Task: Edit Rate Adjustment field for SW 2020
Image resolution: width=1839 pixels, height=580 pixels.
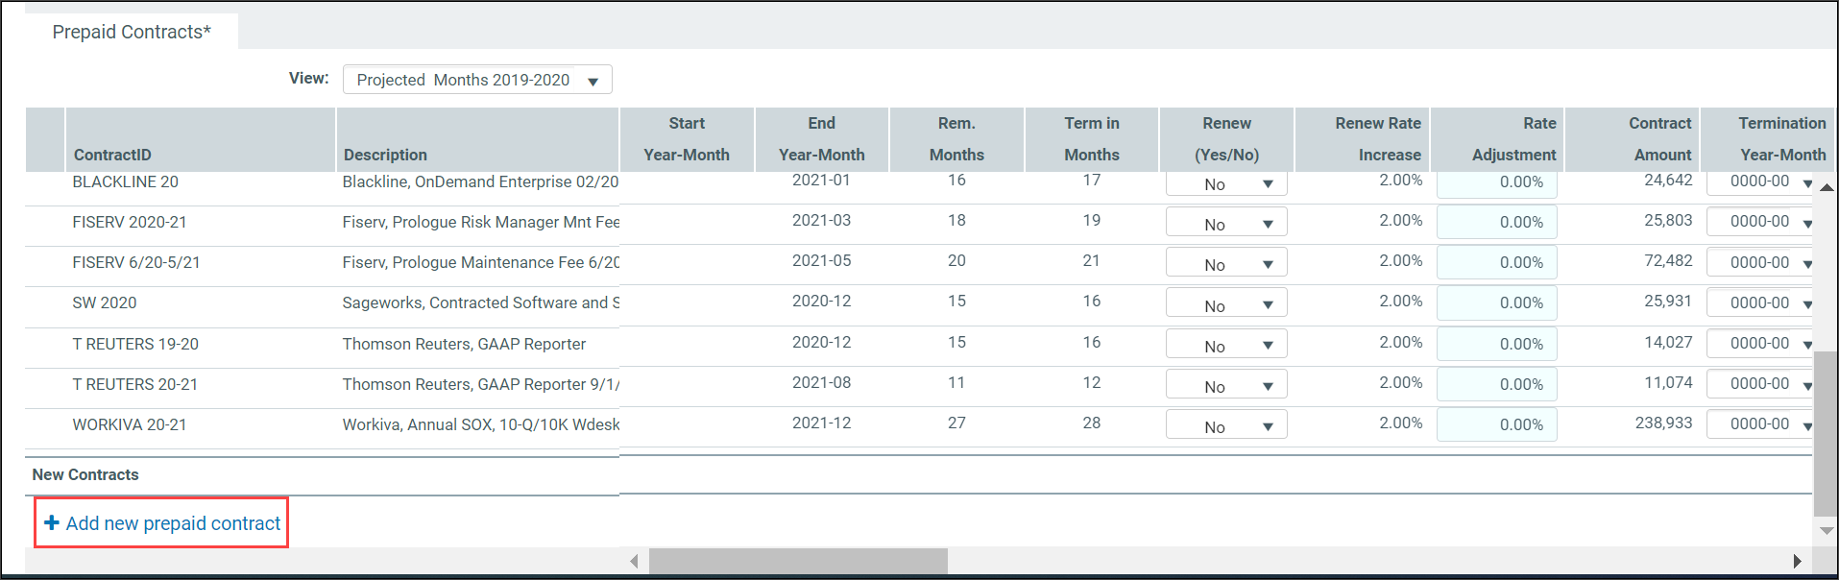Action: point(1496,302)
